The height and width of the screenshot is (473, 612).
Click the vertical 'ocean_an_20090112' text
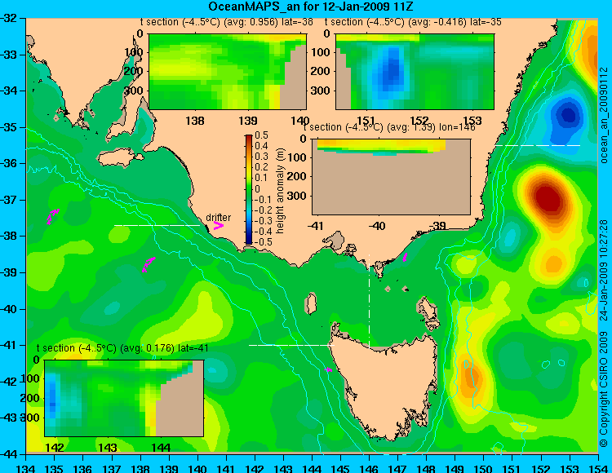pyautogui.click(x=604, y=115)
